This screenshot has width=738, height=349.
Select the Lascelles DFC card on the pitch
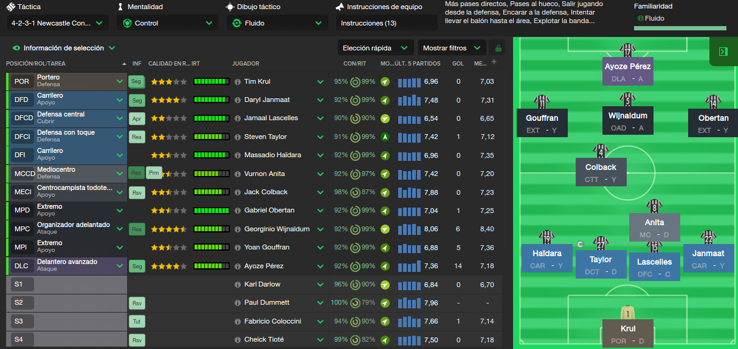pos(654,267)
